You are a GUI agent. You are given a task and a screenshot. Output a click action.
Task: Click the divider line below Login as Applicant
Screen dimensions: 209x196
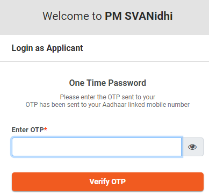pyautogui.click(x=104, y=61)
